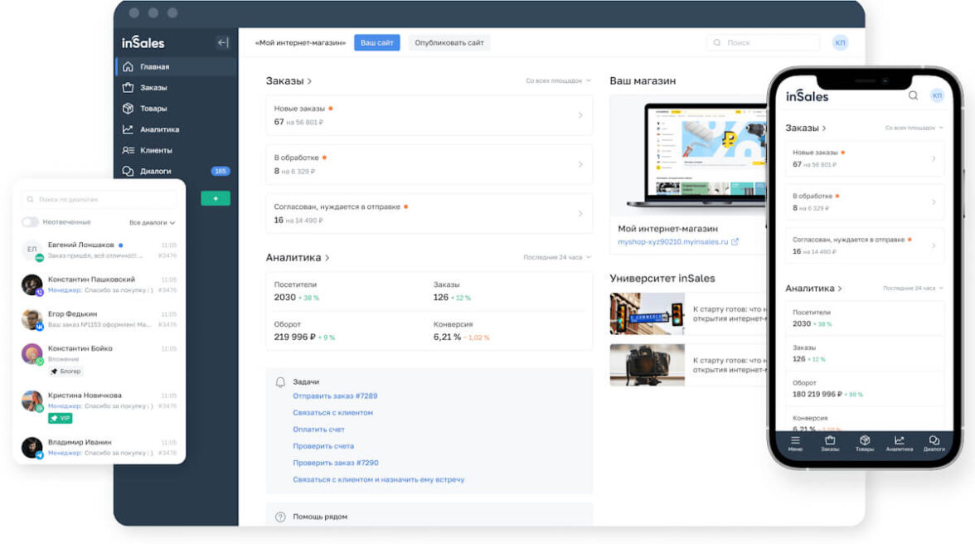The height and width of the screenshot is (544, 975).
Task: Click the Помощь рядом question mark icon
Action: [280, 517]
